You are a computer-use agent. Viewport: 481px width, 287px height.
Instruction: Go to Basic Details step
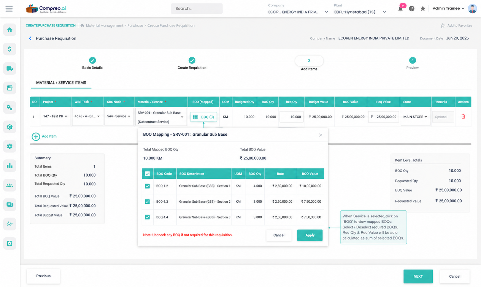92,63
